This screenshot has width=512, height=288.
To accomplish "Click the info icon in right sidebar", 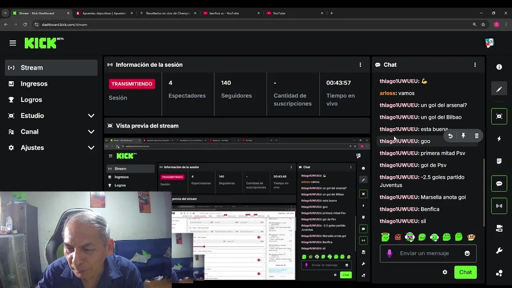I will [x=499, y=67].
